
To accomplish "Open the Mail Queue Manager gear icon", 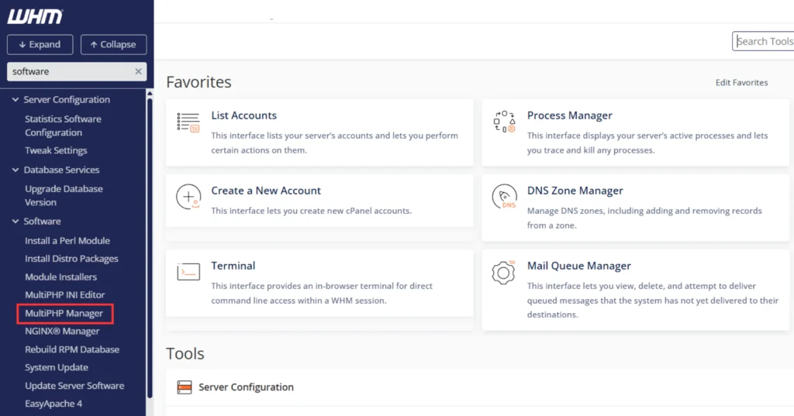I will (504, 272).
